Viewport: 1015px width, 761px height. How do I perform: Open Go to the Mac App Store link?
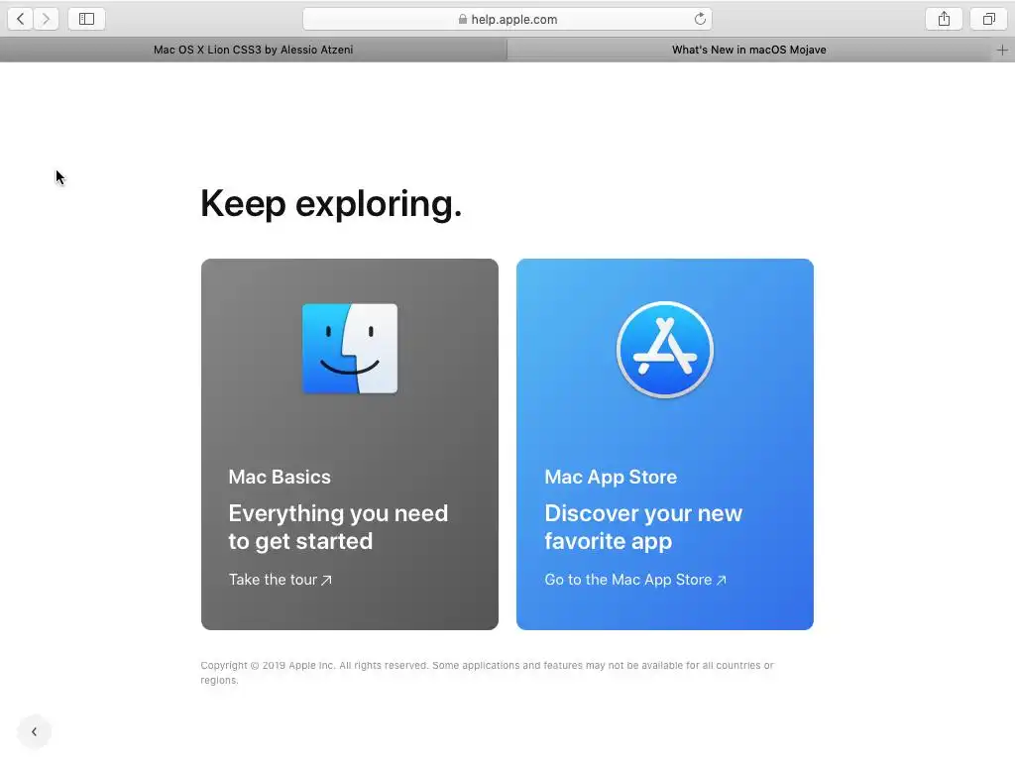coord(635,580)
